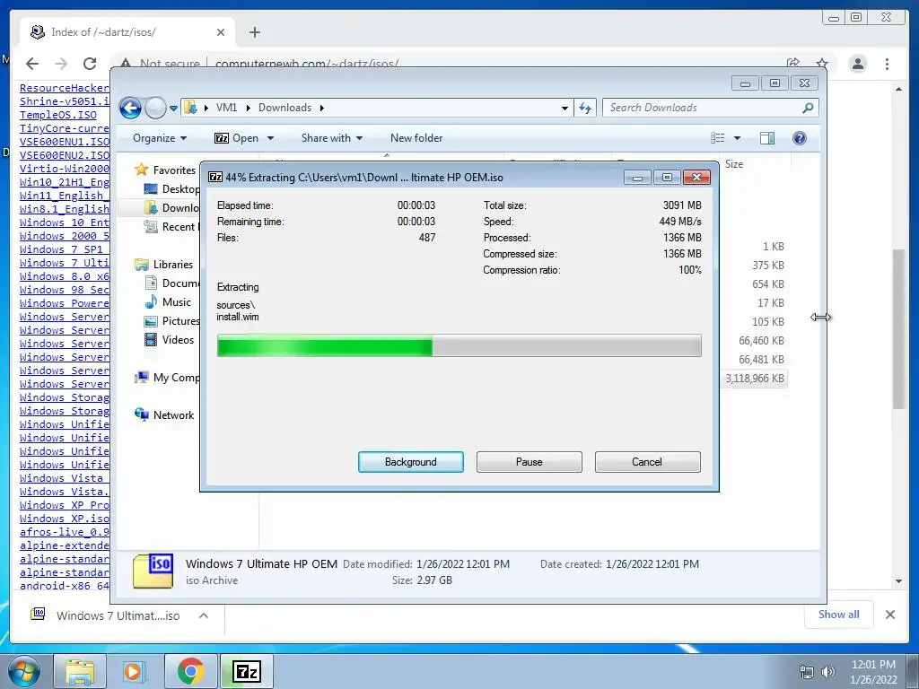Go back in the Chrome browser

coord(32,64)
